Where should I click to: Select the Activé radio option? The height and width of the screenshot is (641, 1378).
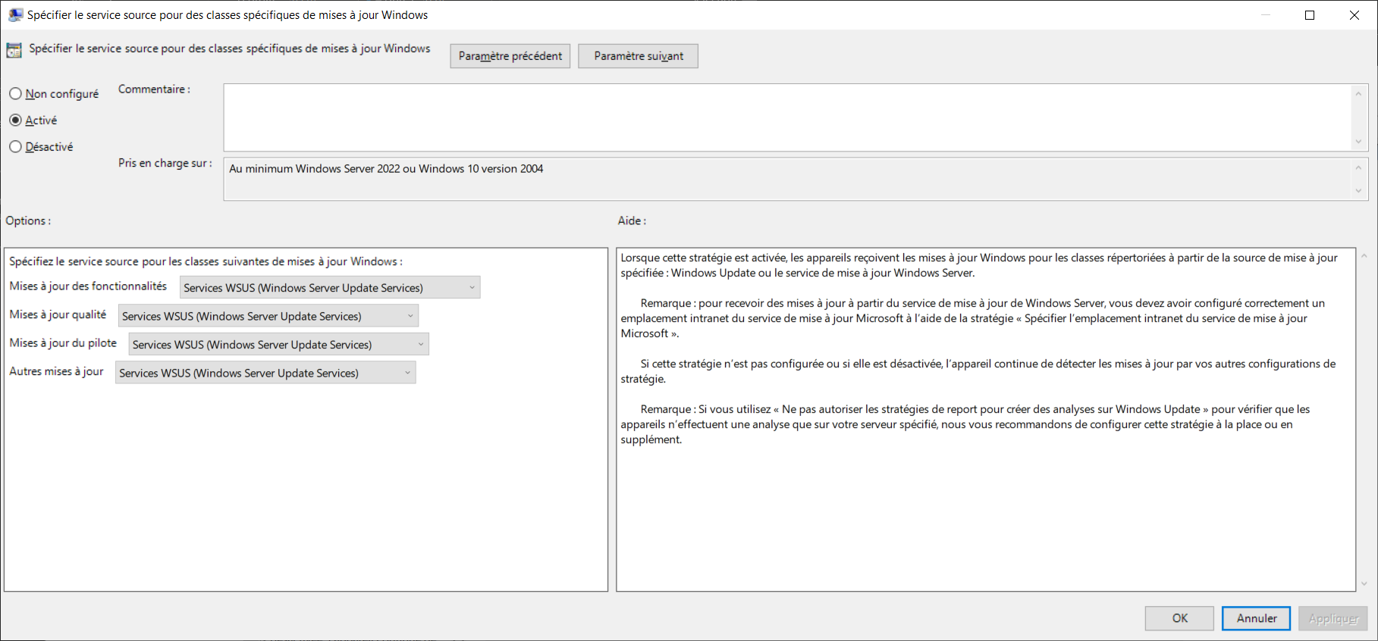click(16, 120)
